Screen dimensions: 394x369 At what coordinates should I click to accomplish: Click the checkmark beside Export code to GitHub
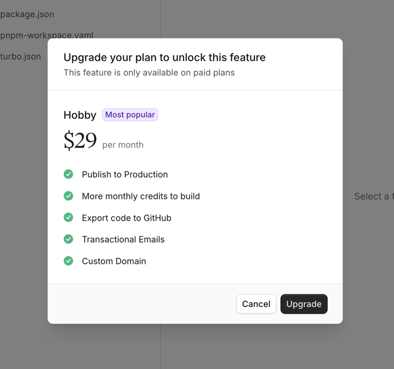(69, 217)
